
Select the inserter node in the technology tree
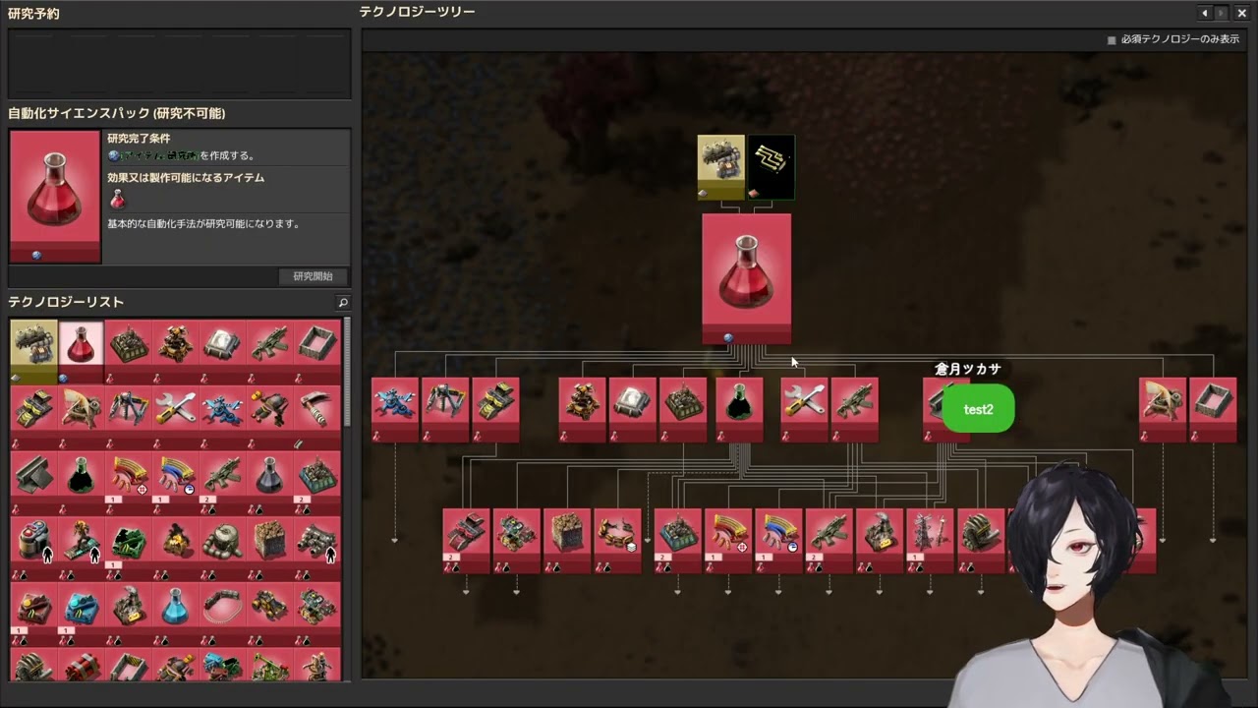click(x=445, y=410)
